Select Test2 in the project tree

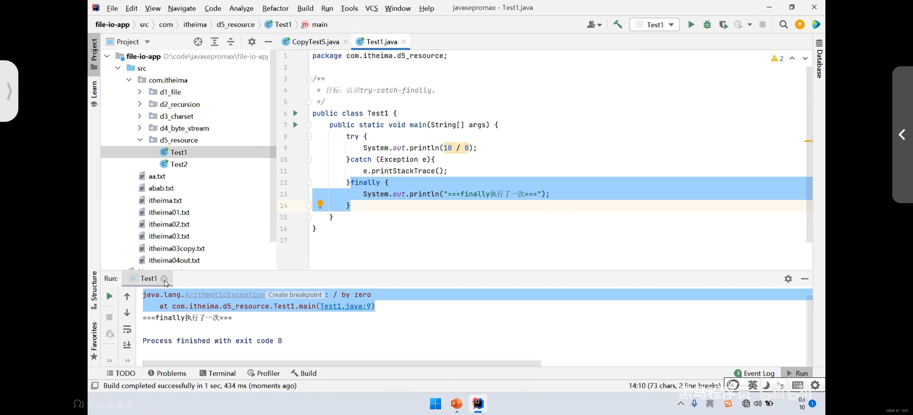(x=179, y=164)
